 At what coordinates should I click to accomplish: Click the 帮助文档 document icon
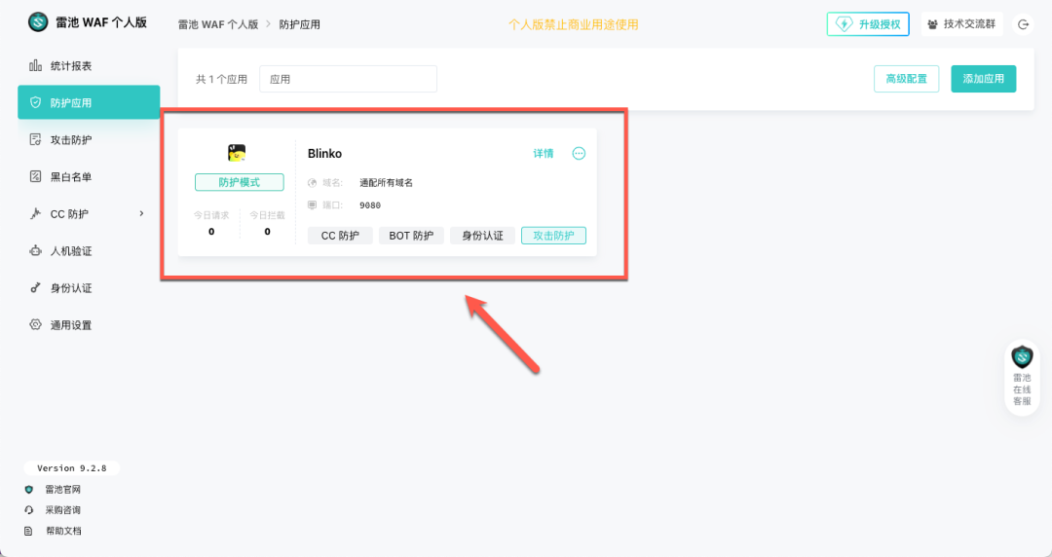coord(28,531)
